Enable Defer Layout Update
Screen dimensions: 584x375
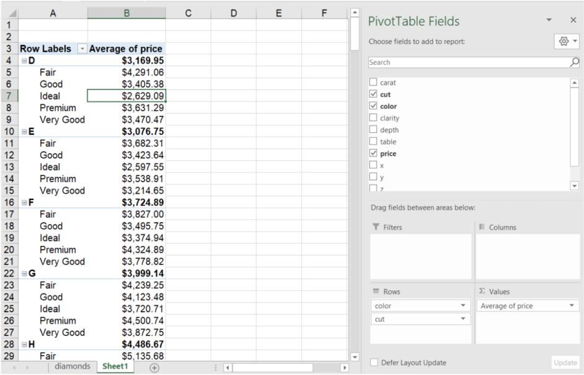point(374,363)
